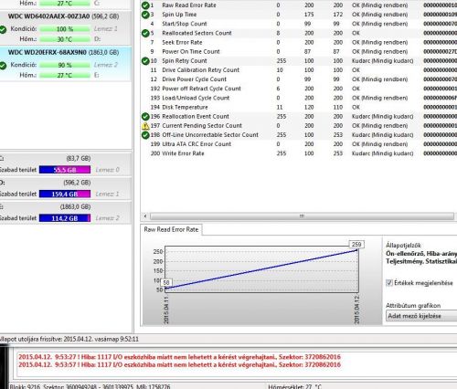
Task: Select the Ultra ATA CRC Error Count row
Action: [x=299, y=144]
